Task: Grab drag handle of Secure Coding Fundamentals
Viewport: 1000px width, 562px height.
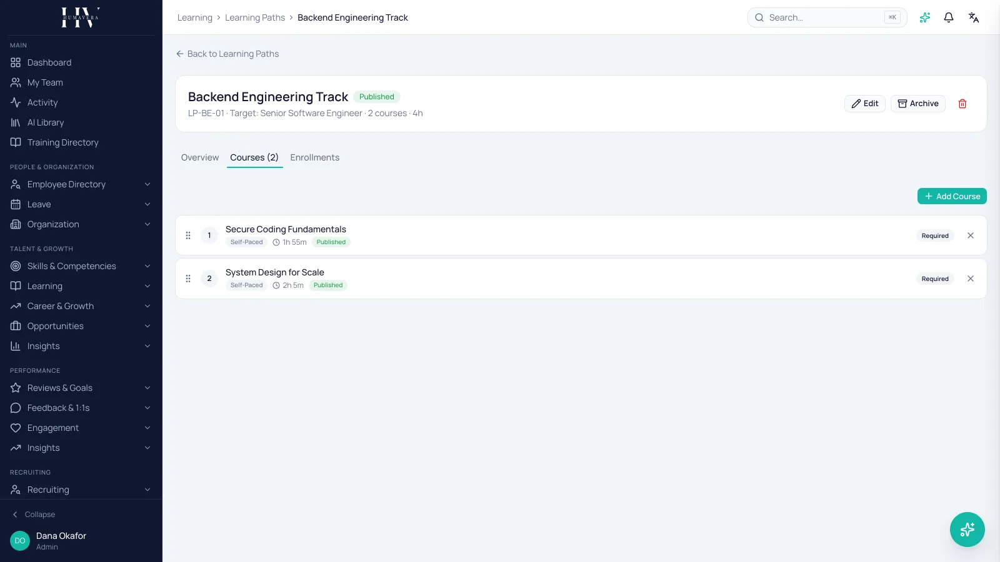Action: [188, 235]
